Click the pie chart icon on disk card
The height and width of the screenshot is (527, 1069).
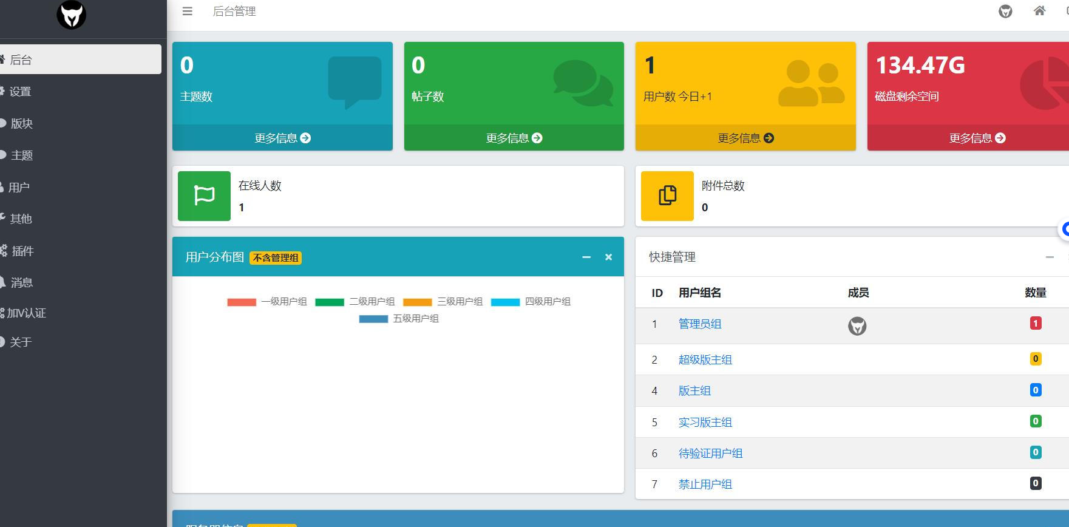[1044, 83]
